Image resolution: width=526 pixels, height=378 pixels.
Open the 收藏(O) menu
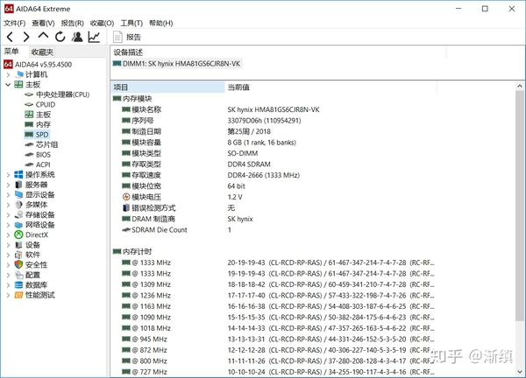click(x=102, y=23)
